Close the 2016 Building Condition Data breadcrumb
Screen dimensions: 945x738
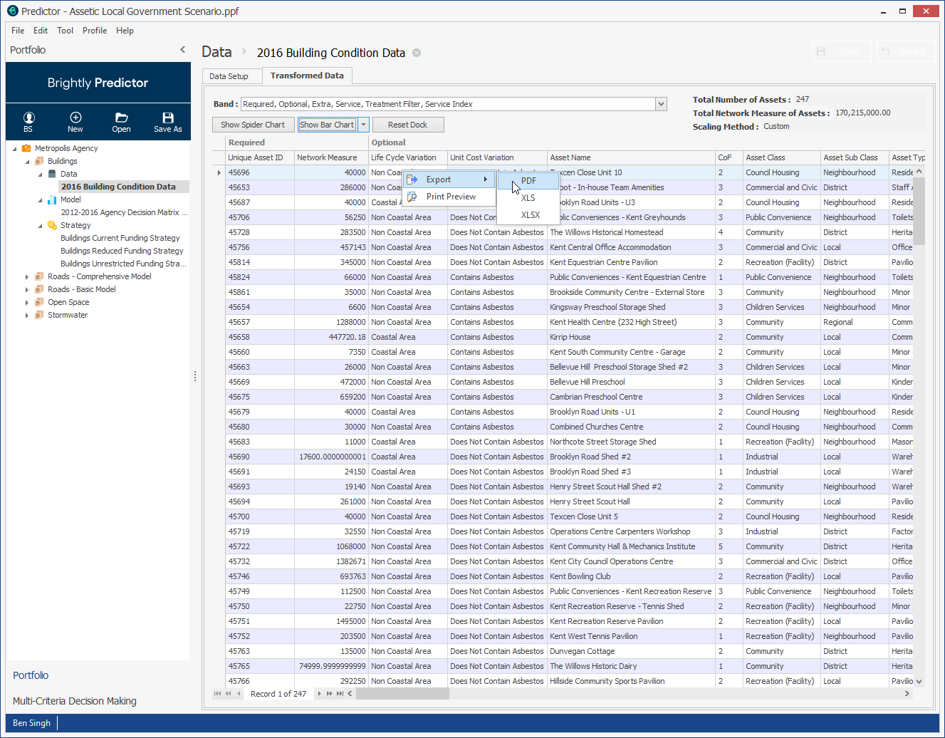click(x=417, y=52)
